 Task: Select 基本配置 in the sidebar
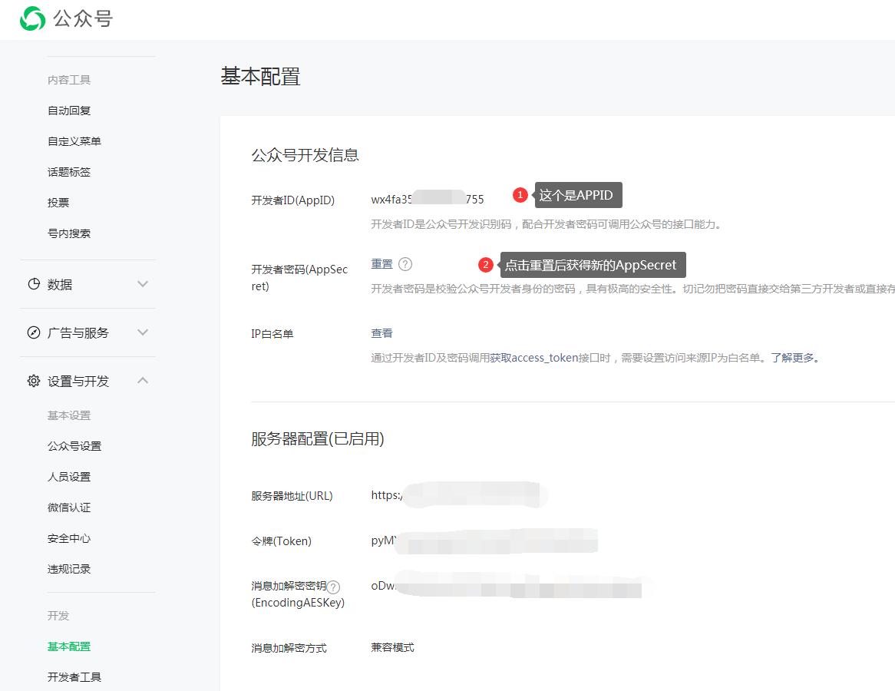click(x=69, y=646)
